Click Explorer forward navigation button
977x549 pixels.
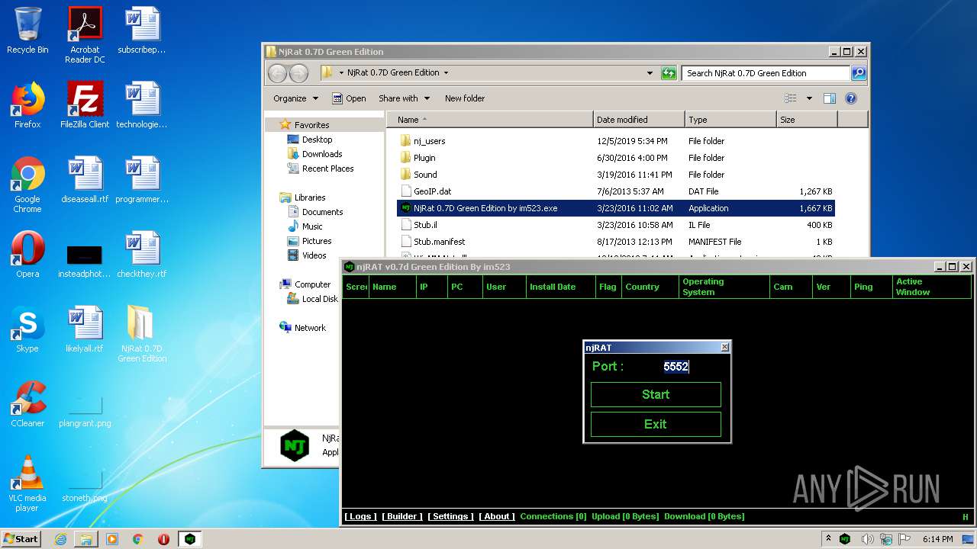click(298, 73)
